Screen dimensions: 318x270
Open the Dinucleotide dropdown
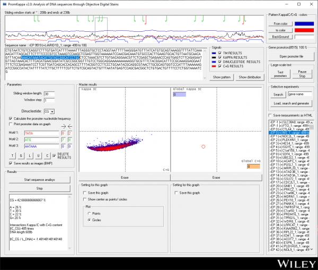pos(52,111)
